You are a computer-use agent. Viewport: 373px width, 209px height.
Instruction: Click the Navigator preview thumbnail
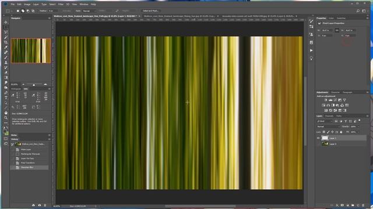pyautogui.click(x=31, y=51)
